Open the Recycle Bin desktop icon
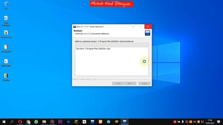Screen dimensions: 223x125 pyautogui.click(x=6, y=21)
